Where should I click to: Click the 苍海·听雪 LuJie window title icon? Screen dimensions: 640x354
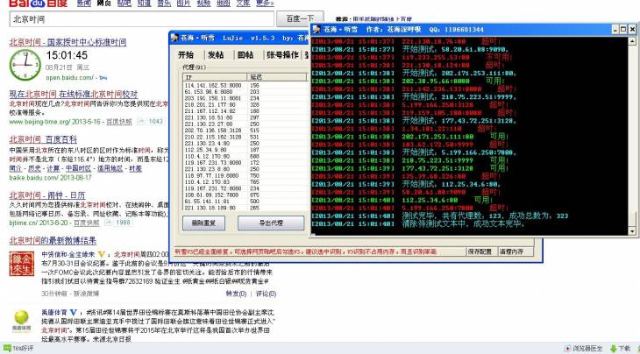(x=174, y=38)
